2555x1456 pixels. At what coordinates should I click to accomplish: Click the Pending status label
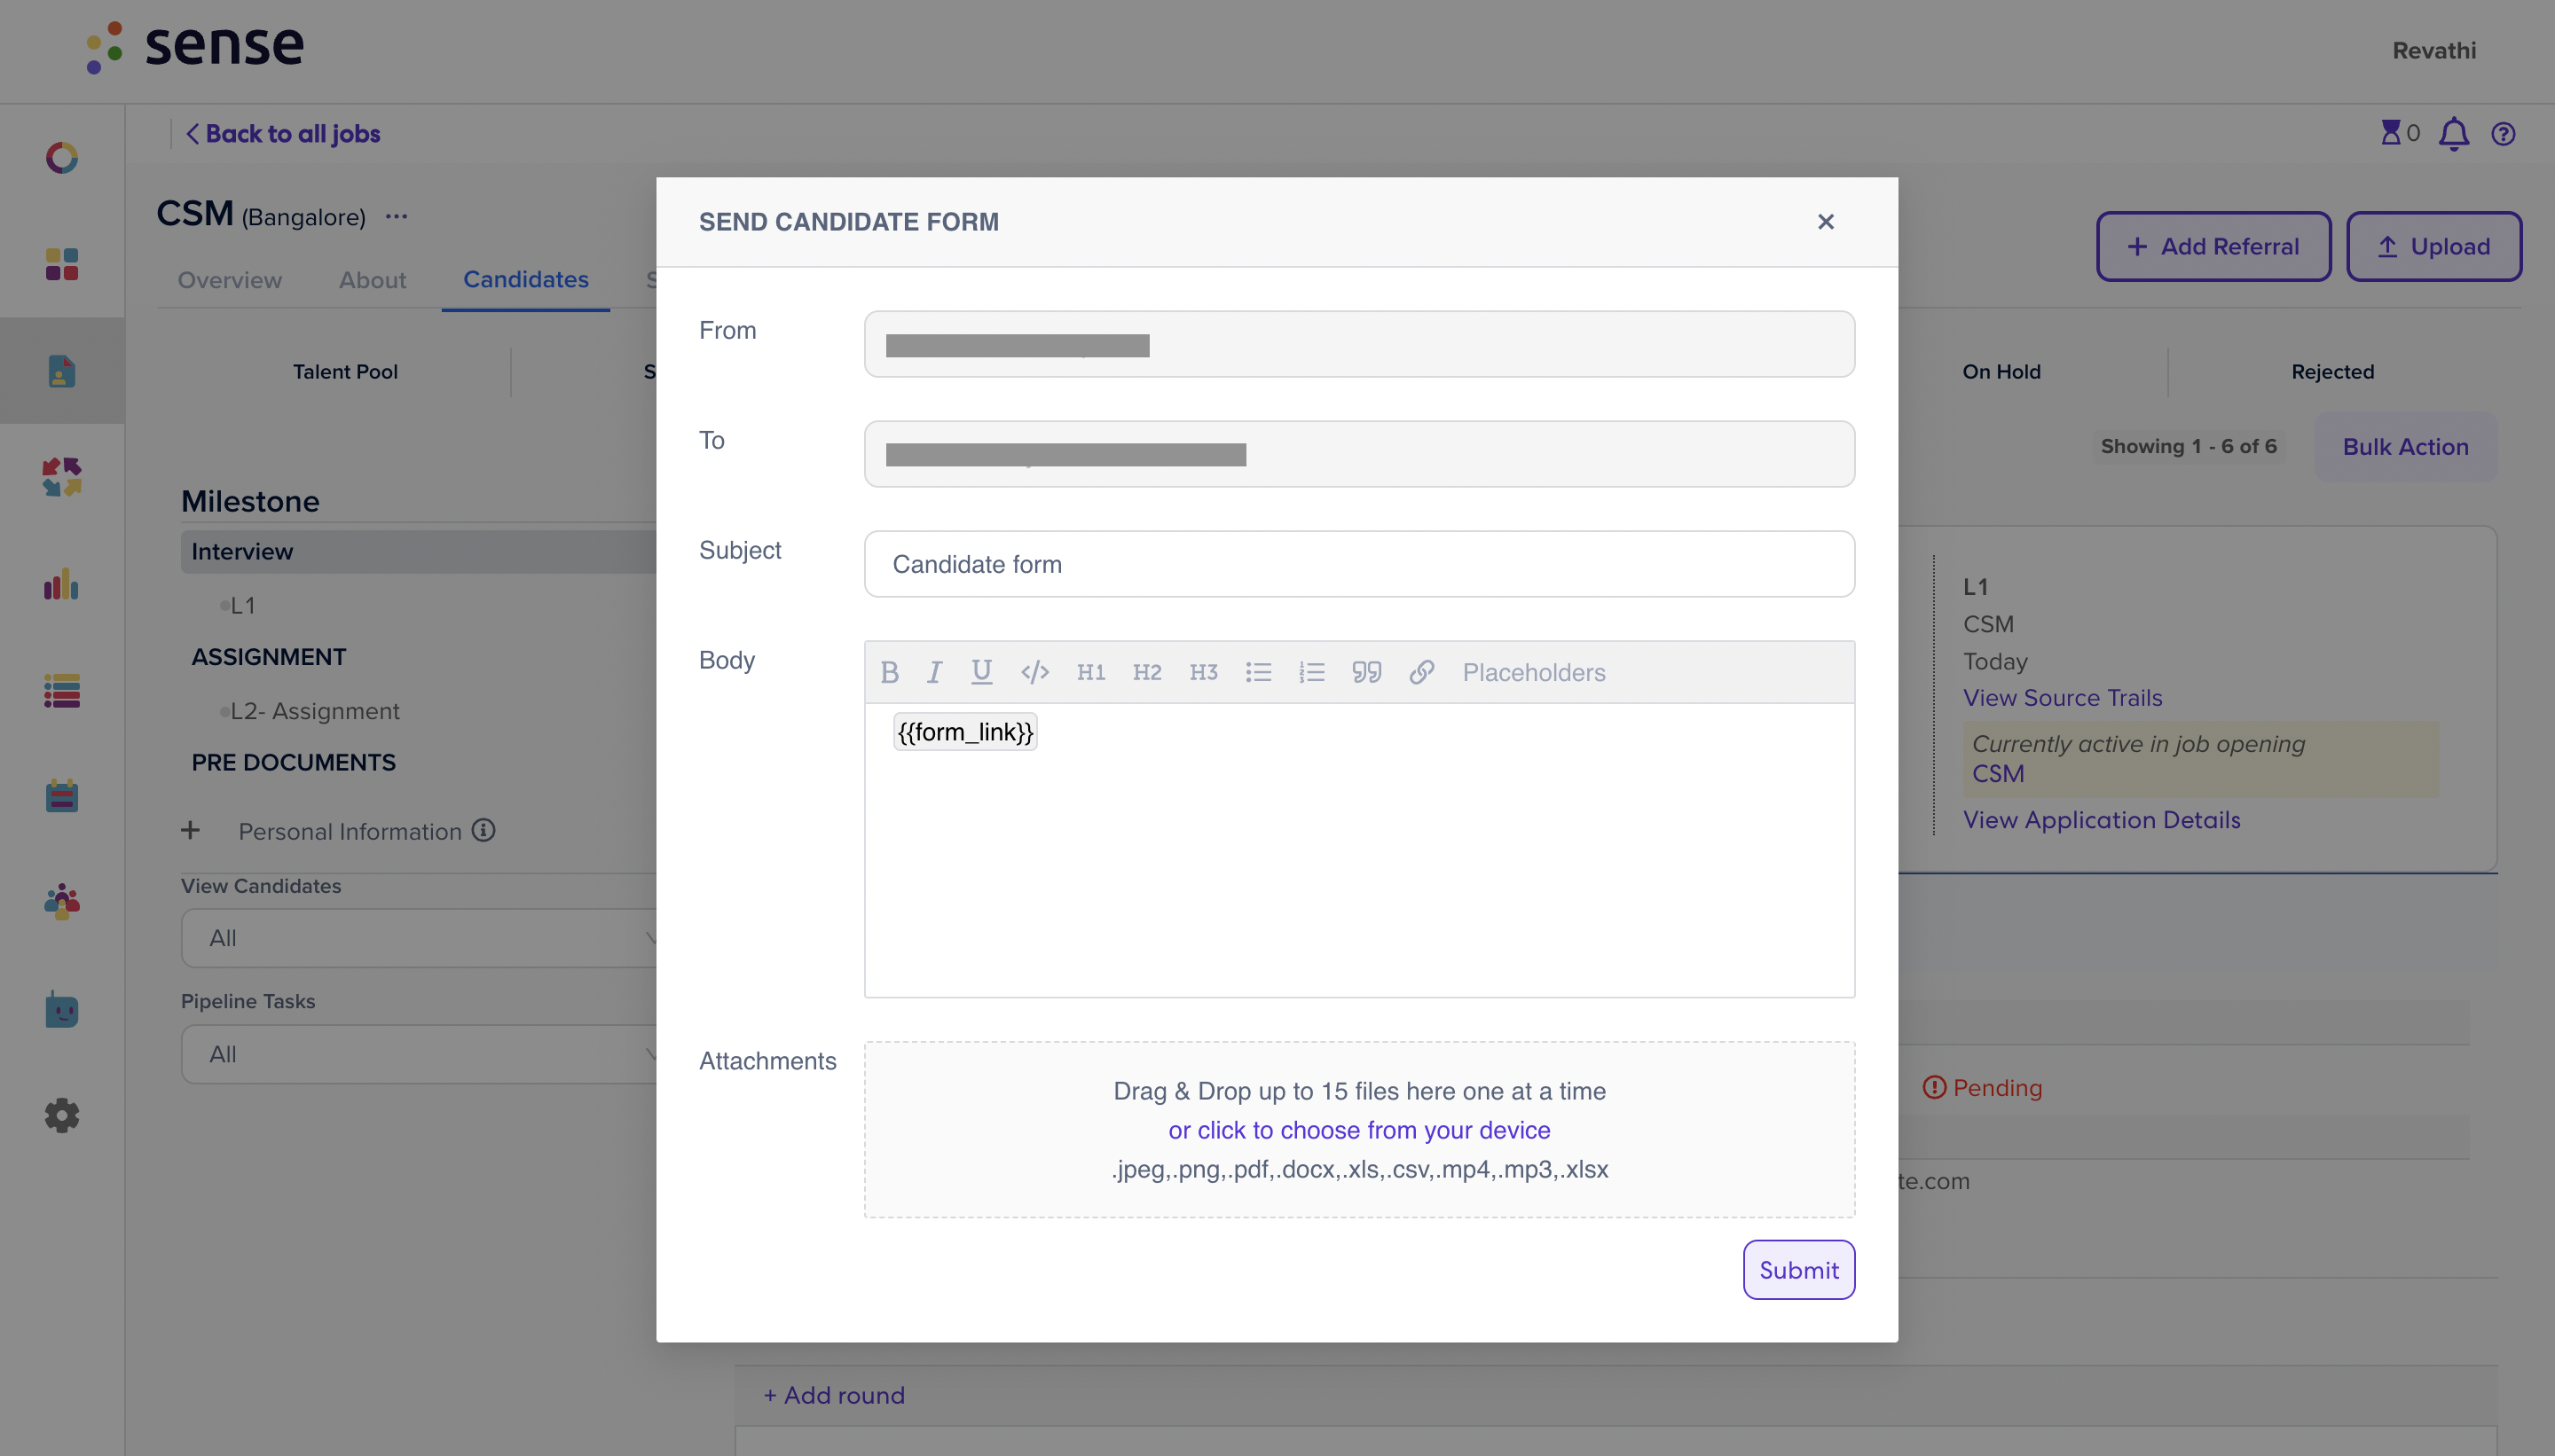(x=1983, y=1088)
